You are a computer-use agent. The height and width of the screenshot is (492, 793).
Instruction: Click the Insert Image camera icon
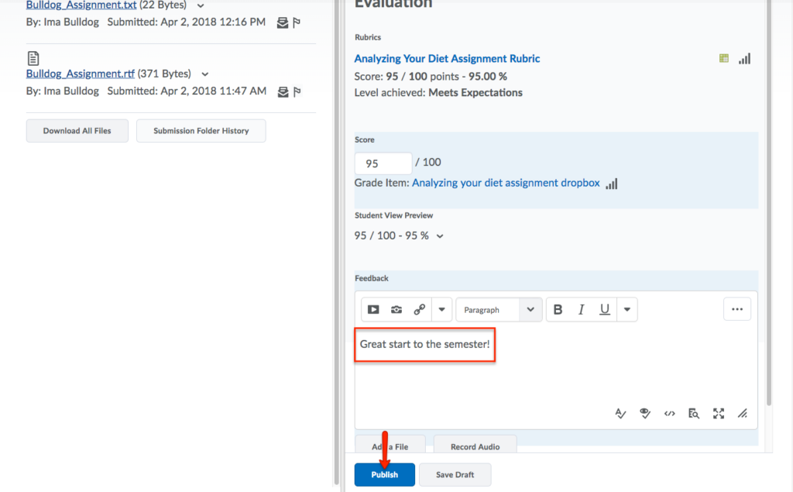click(396, 310)
